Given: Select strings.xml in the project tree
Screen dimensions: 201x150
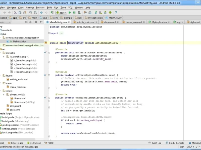Looking at the screenshot, I should 15,106.
